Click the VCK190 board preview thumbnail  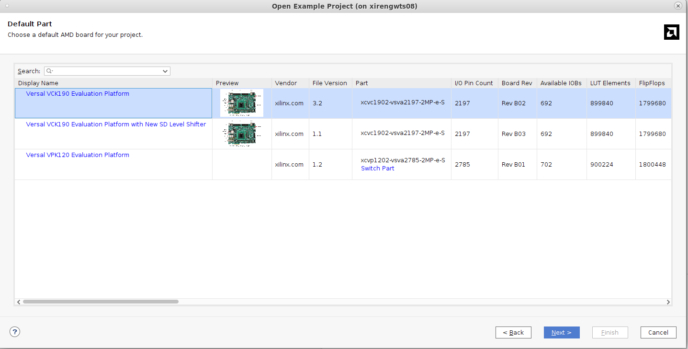coord(241,103)
